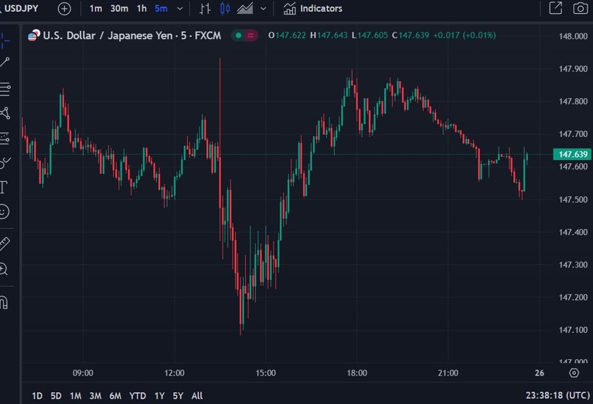Click the U.S. Dollar / Japanese Yen title
Image resolution: width=593 pixels, height=404 pixels.
point(132,36)
